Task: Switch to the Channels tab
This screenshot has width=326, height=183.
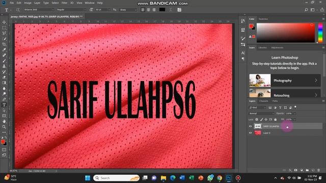Action: 264,101
